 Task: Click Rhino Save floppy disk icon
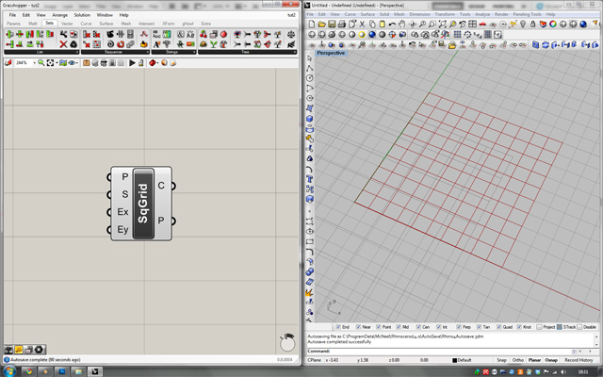(332, 24)
